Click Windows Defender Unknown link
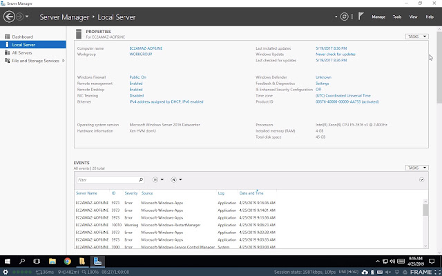This screenshot has width=442, height=276. 323,77
